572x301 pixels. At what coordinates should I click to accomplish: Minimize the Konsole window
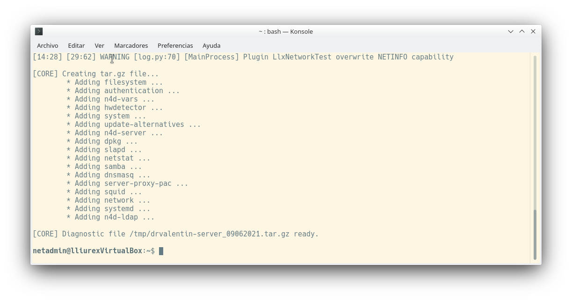pyautogui.click(x=510, y=31)
